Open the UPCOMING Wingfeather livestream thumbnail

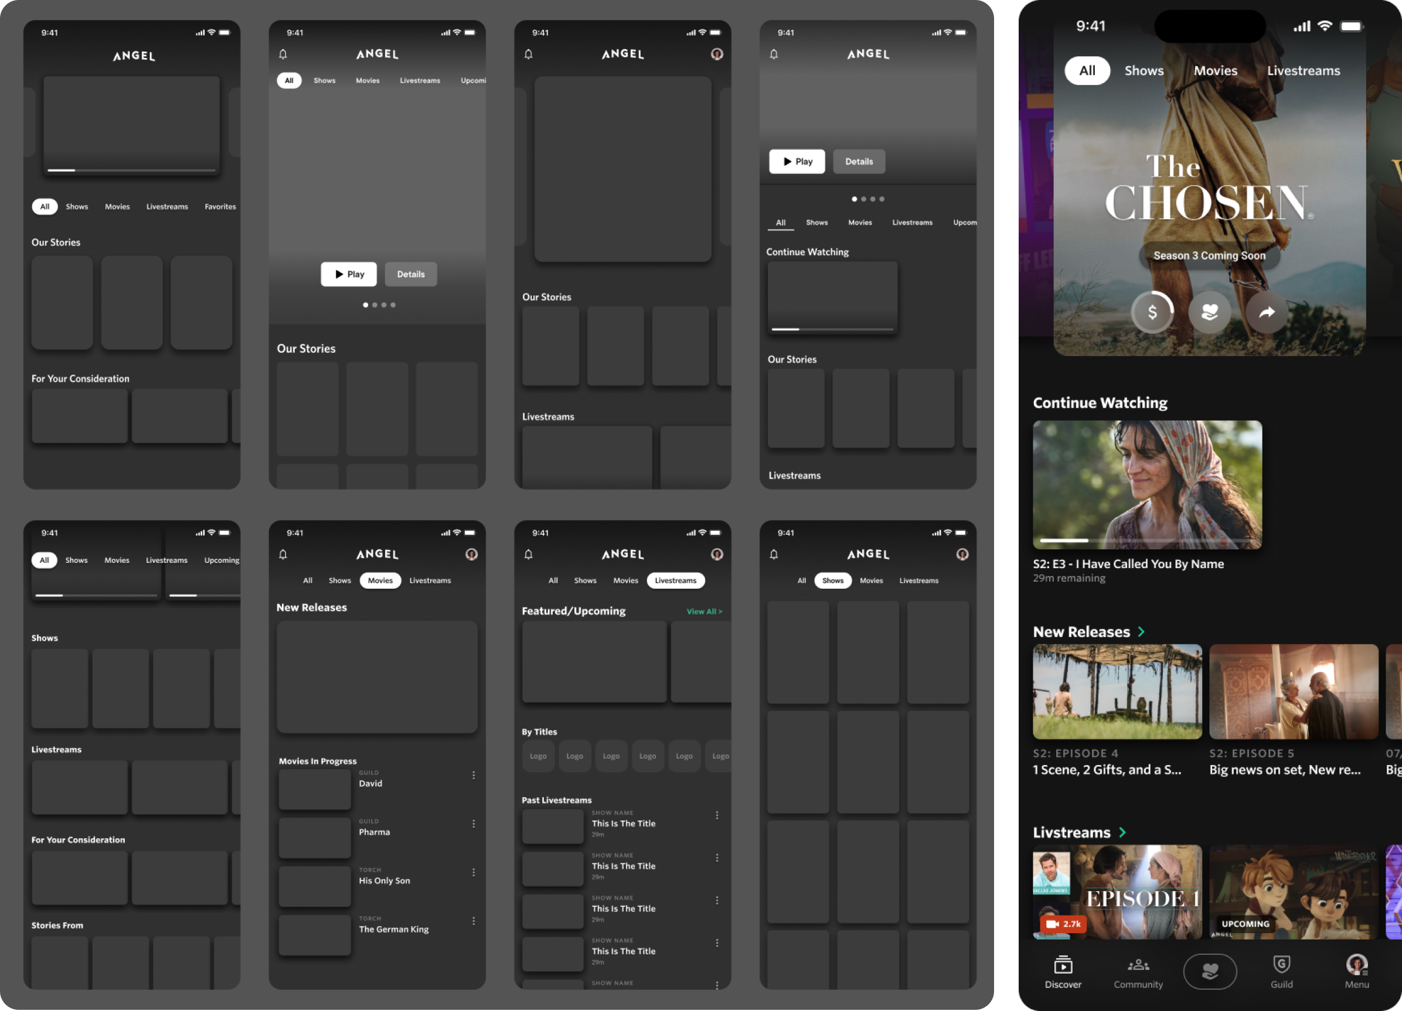click(1293, 892)
